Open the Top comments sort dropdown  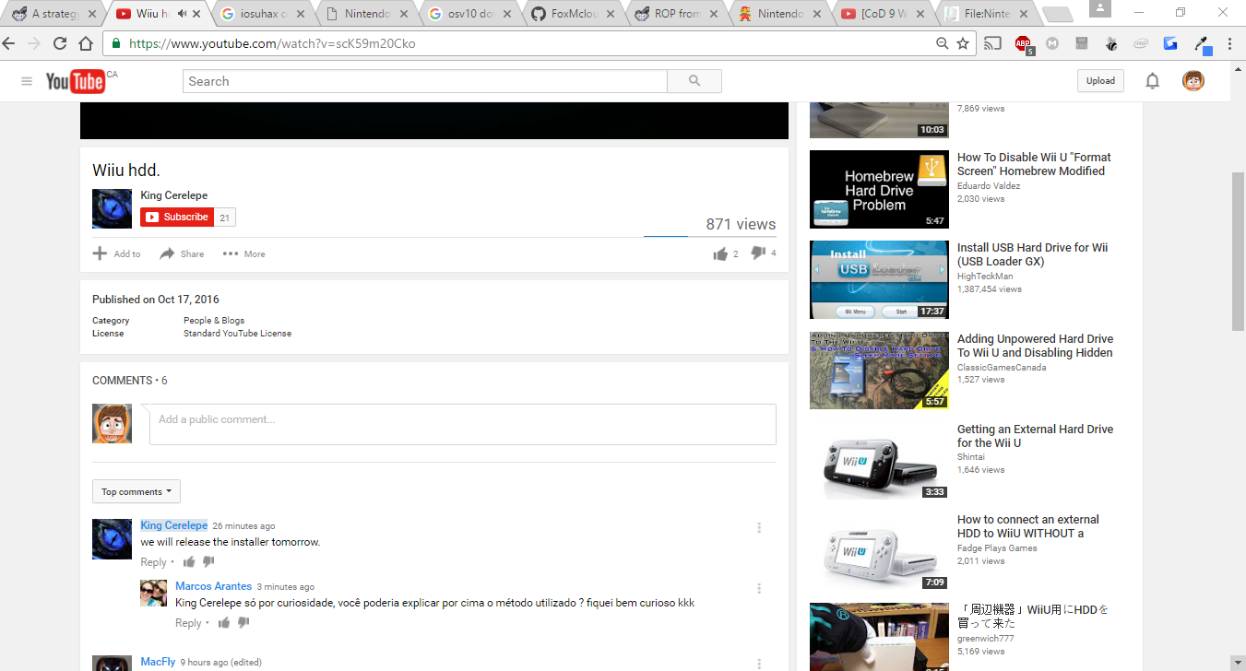point(136,491)
